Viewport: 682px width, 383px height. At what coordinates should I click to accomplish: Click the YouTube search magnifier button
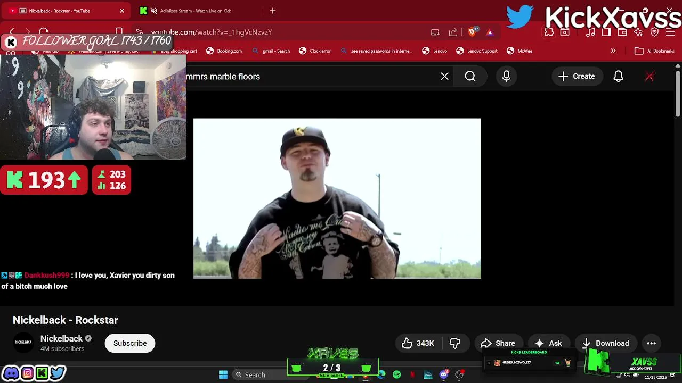(x=470, y=77)
